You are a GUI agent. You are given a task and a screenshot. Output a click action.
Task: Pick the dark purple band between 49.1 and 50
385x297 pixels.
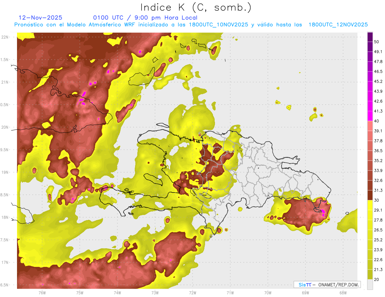click(x=370, y=46)
